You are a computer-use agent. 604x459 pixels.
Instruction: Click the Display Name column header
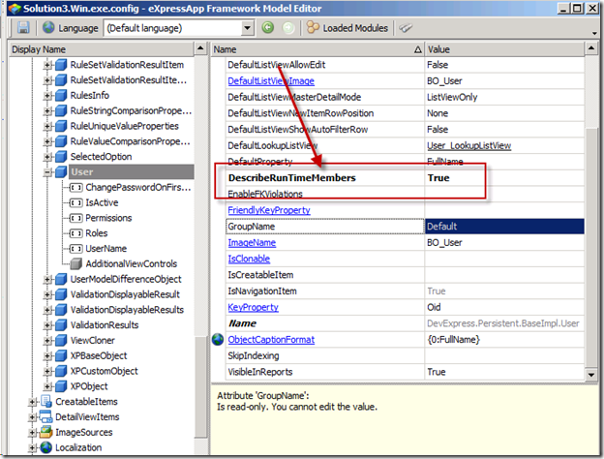[102, 49]
